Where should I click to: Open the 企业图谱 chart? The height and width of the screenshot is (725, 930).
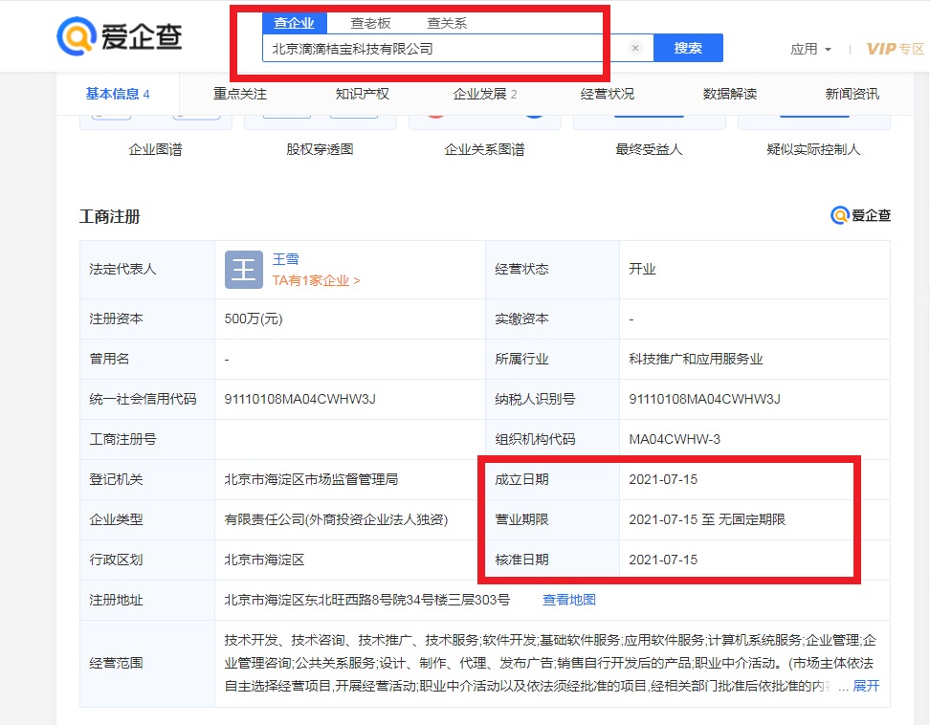(155, 149)
